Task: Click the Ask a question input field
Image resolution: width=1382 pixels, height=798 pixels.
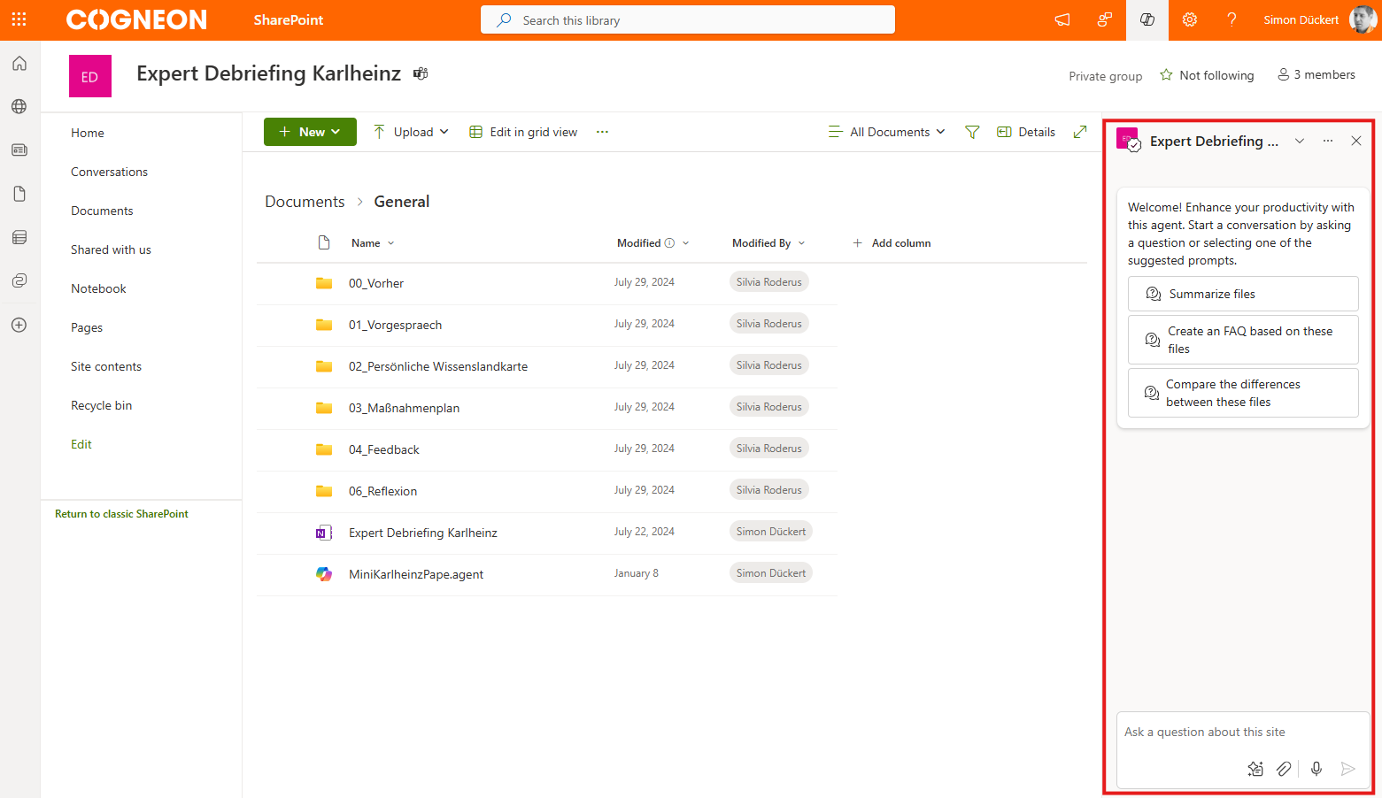Action: 1241,732
